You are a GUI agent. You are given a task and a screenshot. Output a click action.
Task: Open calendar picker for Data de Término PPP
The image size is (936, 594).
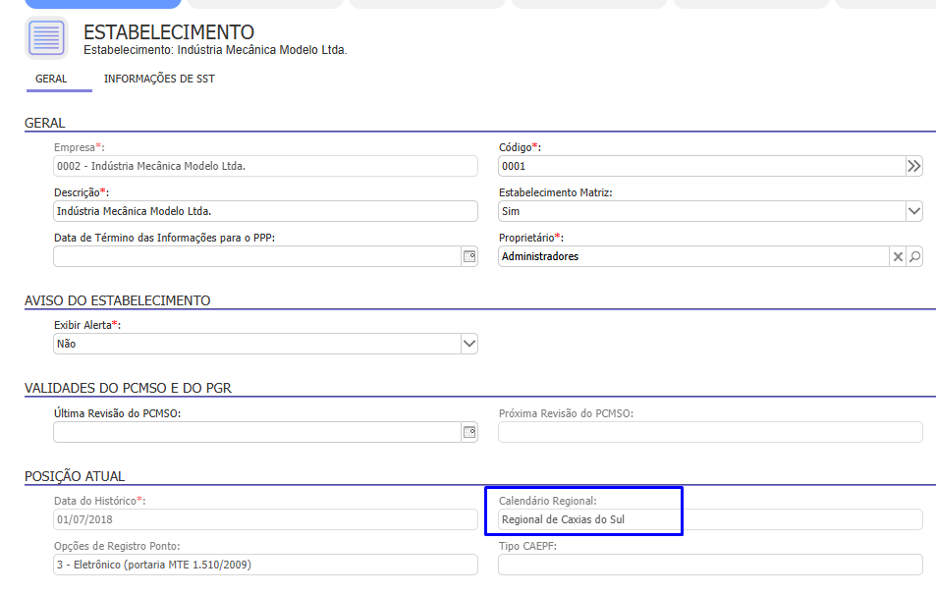pyautogui.click(x=468, y=256)
